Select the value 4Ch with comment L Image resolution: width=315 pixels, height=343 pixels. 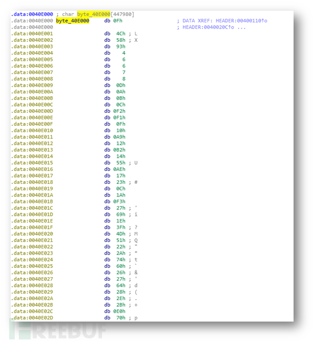(122, 34)
